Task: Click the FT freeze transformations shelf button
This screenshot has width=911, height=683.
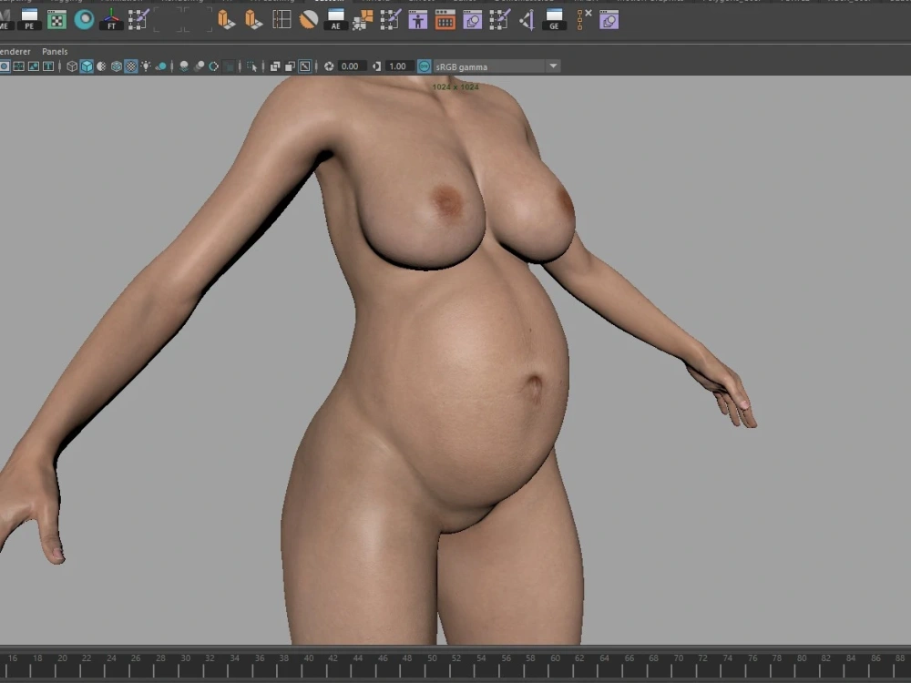Action: [111, 20]
